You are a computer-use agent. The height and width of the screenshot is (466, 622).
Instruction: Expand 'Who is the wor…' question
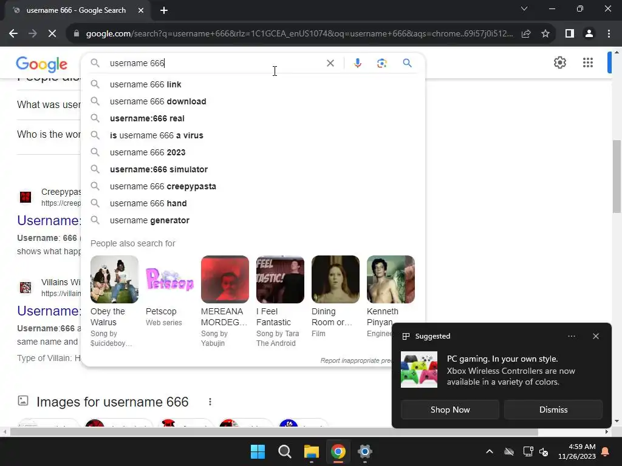[x=49, y=134]
